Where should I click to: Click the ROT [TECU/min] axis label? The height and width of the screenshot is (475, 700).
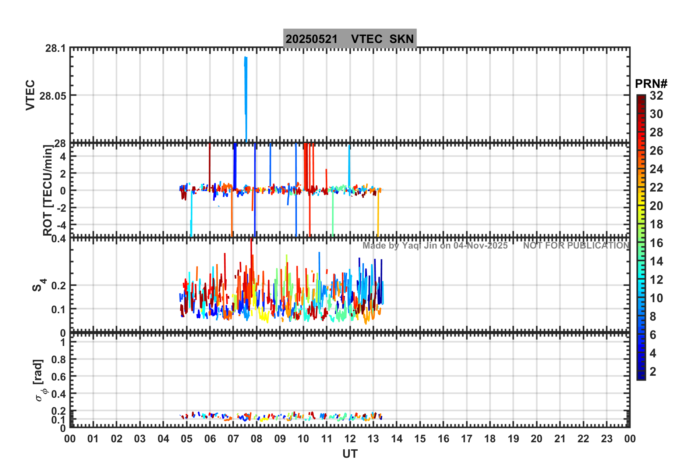click(47, 190)
